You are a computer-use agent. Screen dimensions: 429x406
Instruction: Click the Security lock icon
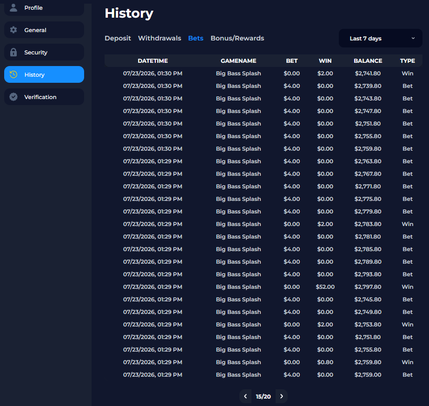13,52
